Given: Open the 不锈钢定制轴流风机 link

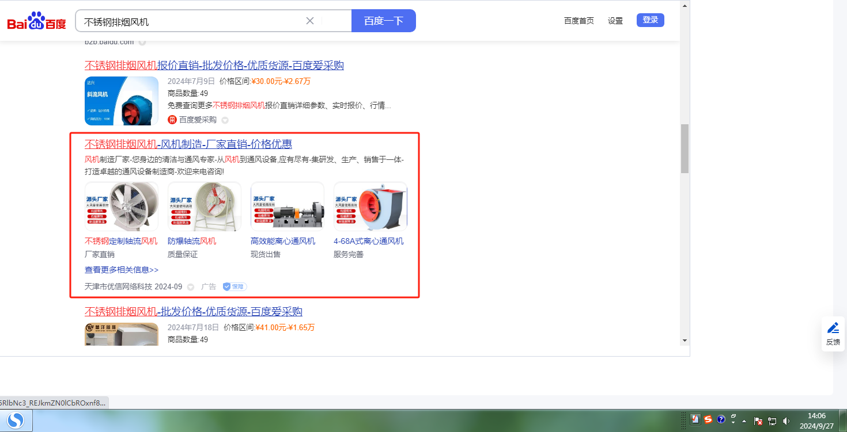Looking at the screenshot, I should tap(121, 241).
